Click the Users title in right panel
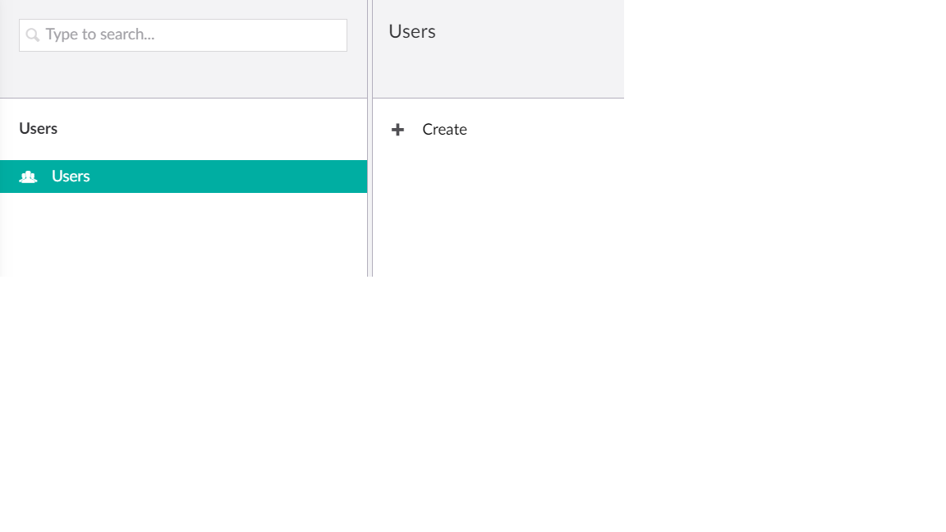The image size is (946, 532). (412, 32)
